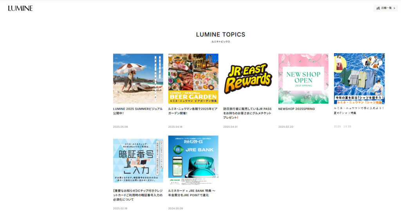Open the beach umbrella summer visual thumbnail
Image resolution: width=401 pixels, height=211 pixels.
(138, 79)
